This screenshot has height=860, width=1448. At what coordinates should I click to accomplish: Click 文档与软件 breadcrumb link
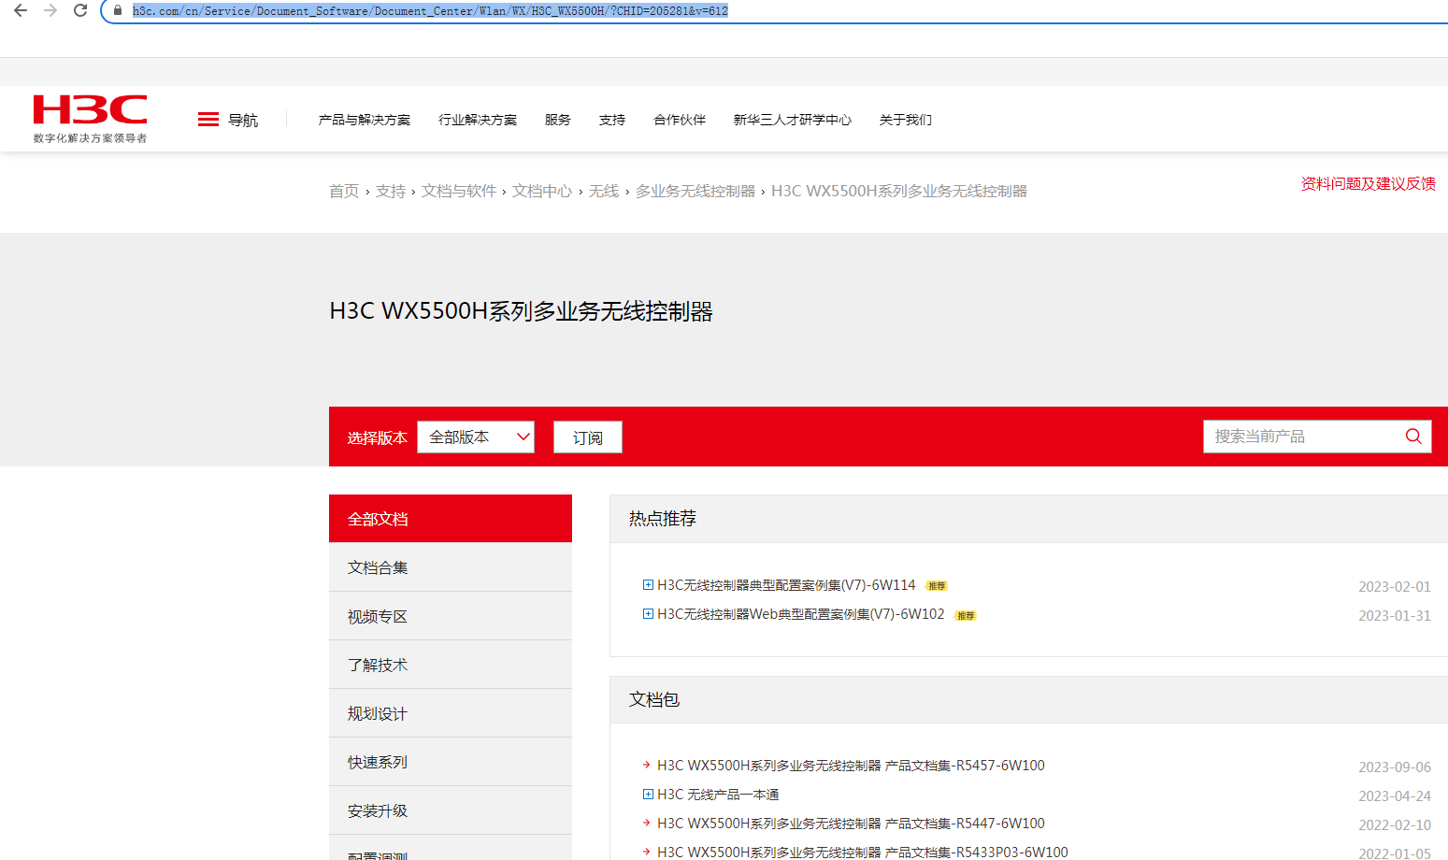click(x=459, y=191)
